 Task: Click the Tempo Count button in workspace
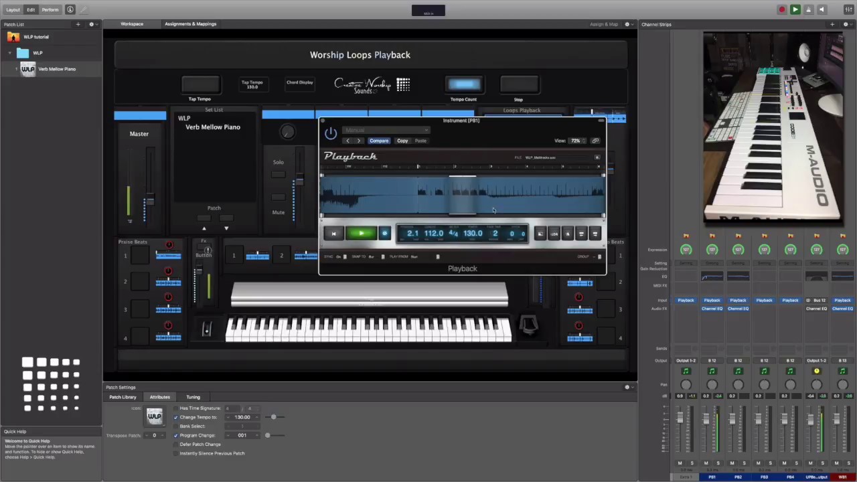[464, 84]
